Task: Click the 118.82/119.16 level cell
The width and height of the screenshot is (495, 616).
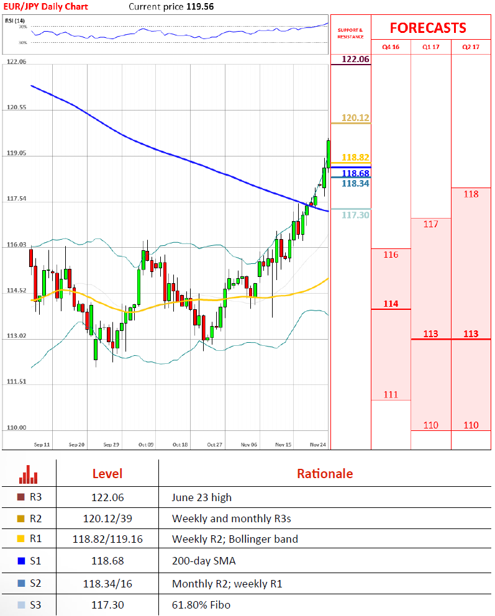Action: tap(107, 539)
